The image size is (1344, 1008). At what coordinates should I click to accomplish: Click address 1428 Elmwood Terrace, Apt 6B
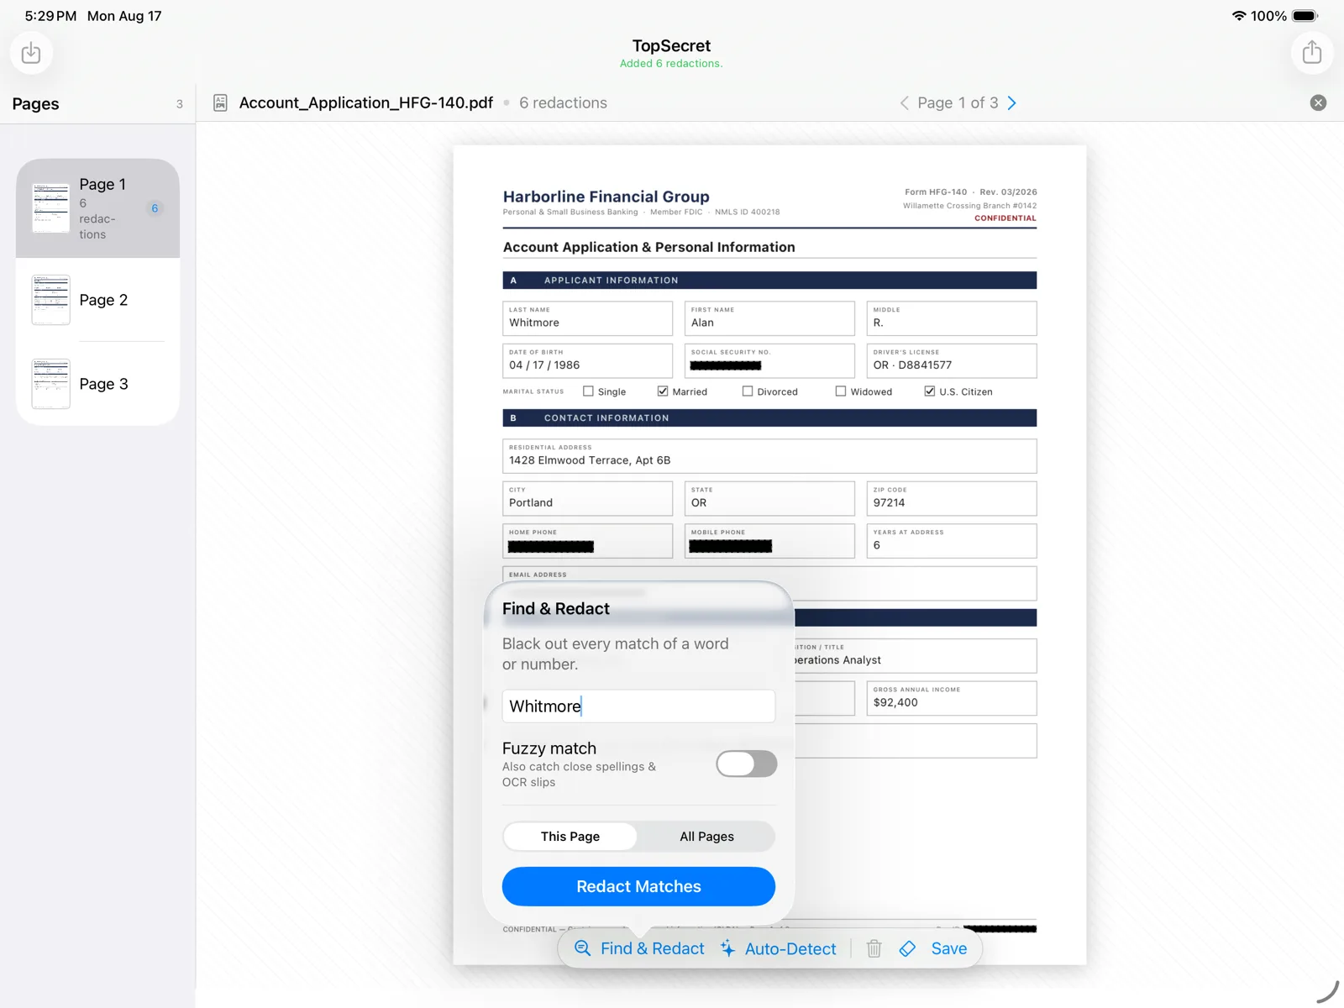(590, 460)
